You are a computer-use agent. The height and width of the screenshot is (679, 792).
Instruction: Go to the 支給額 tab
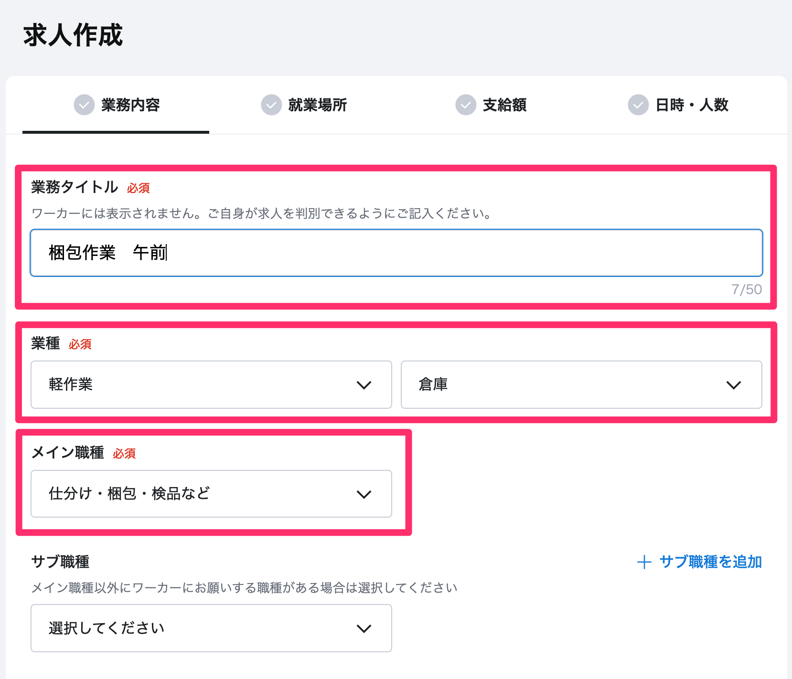pyautogui.click(x=504, y=105)
